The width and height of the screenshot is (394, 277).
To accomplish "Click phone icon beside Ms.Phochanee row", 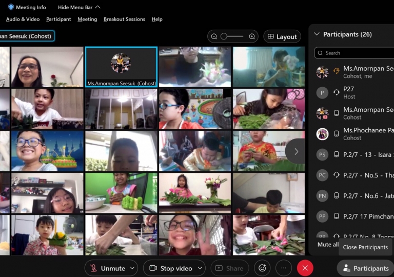I will 337,134.
